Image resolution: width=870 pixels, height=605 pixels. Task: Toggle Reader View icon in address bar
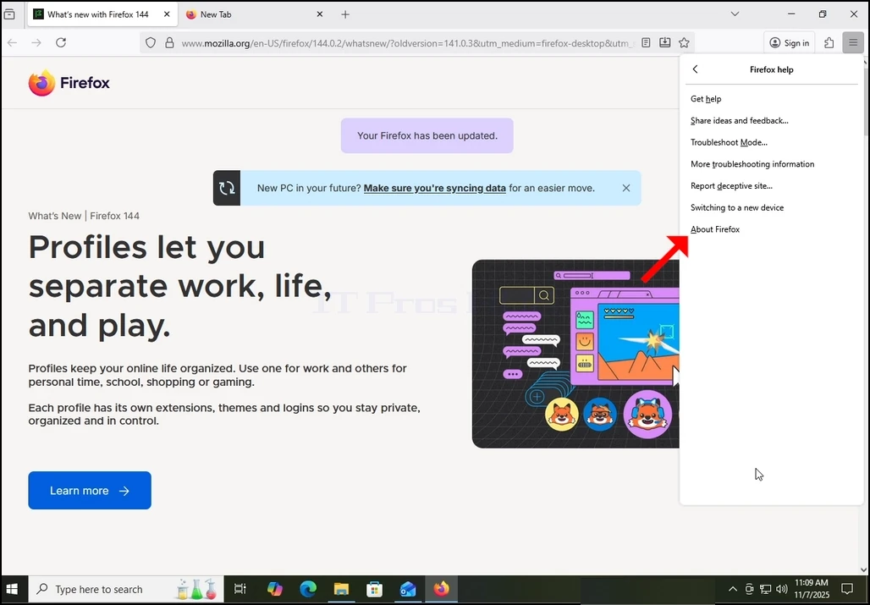pos(646,42)
